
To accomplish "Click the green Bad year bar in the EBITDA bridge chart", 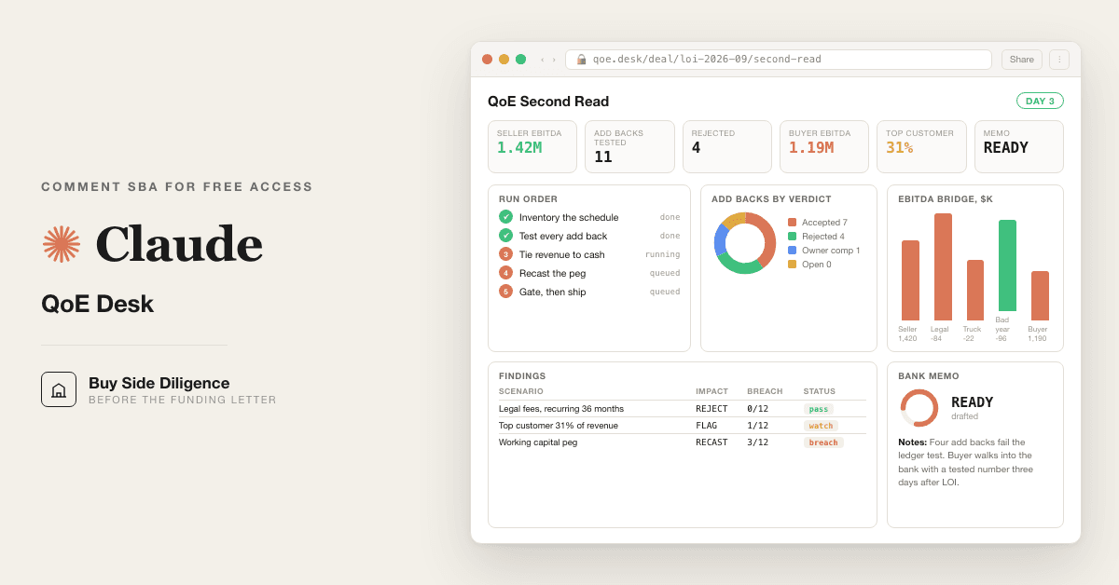I will (x=1007, y=265).
